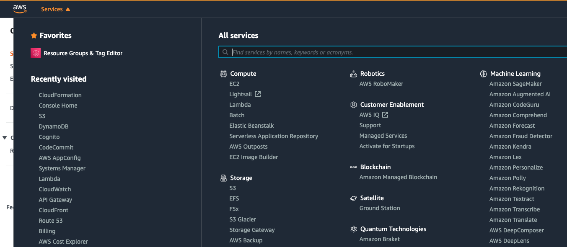Image resolution: width=567 pixels, height=247 pixels.
Task: Open Managed Services
Action: (383, 136)
